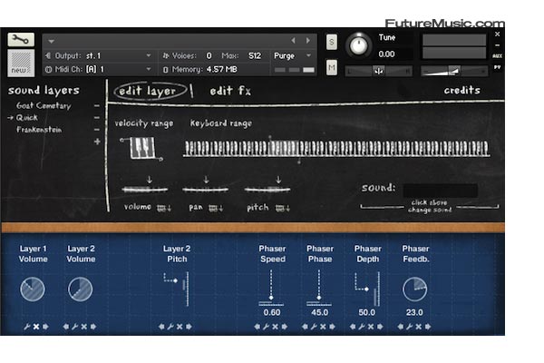This screenshot has width=544, height=363.
Task: Select the Frankenstein sound layer
Action: pos(39,130)
